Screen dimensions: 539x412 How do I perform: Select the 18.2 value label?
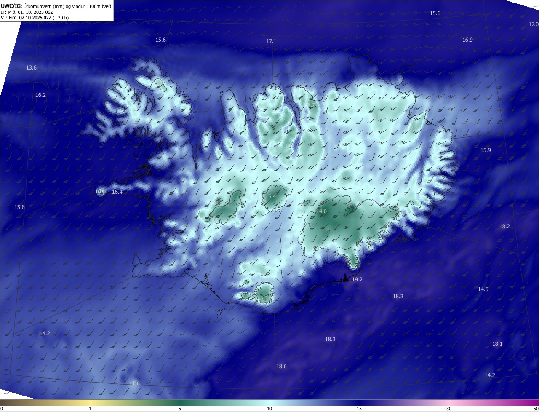504,227
